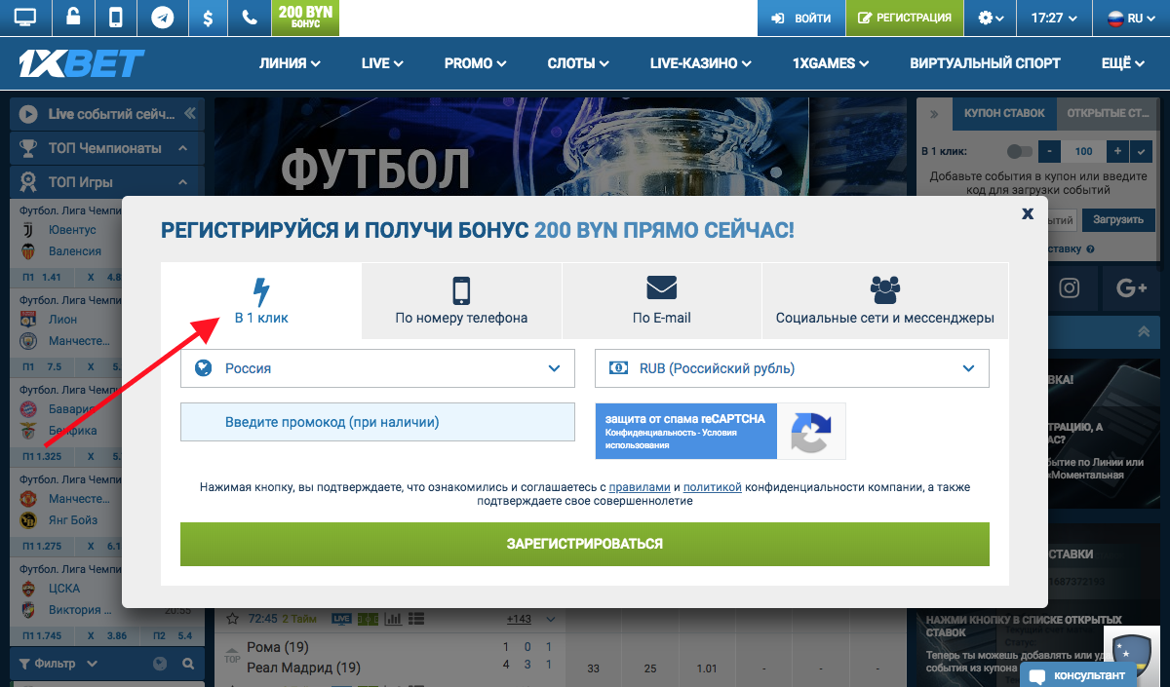
Task: Select the В 1 клик registration tab
Action: coord(261,300)
